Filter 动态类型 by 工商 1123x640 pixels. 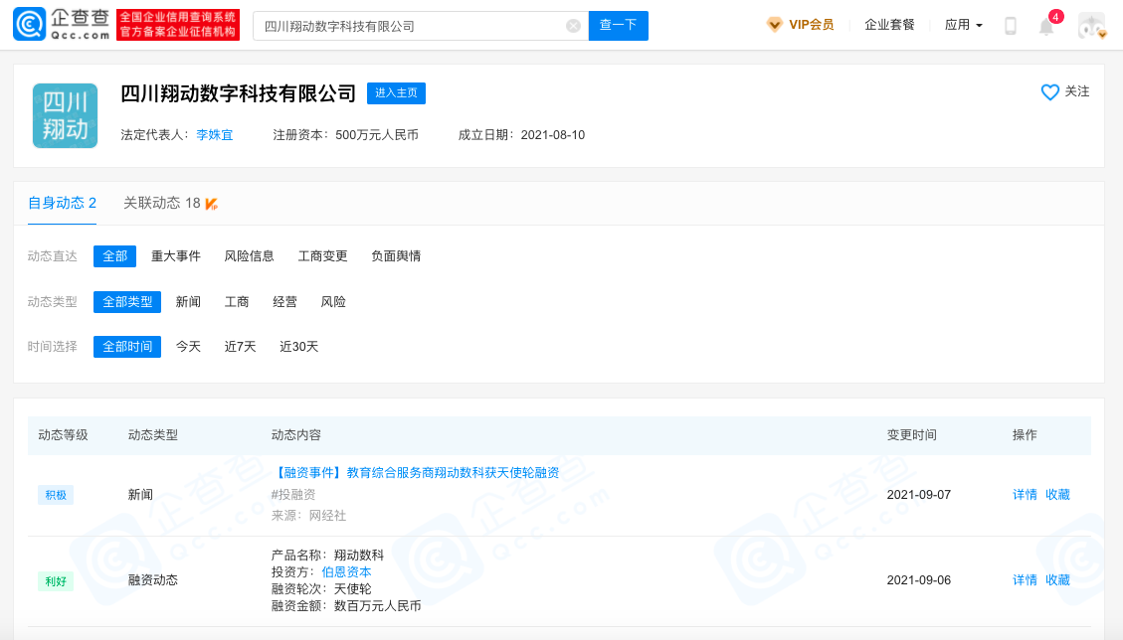pyautogui.click(x=237, y=302)
